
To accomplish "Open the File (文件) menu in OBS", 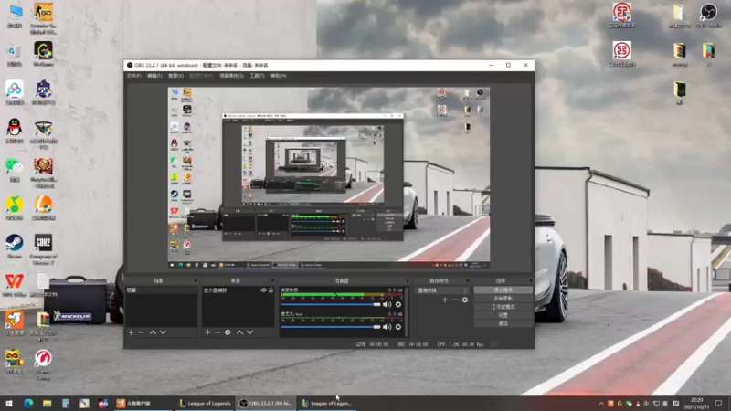I will click(133, 76).
